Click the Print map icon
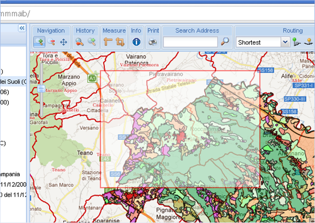 click(153, 42)
